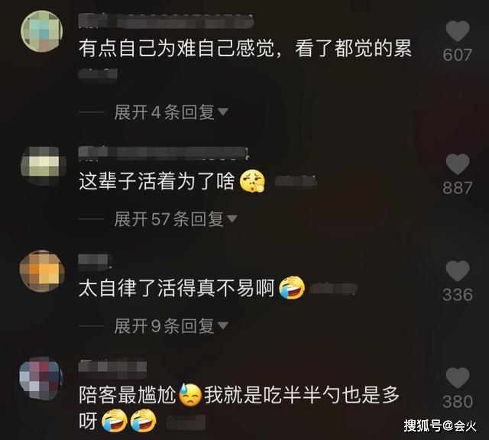
Task: Open third commenter's orange avatar
Action: (x=42, y=270)
